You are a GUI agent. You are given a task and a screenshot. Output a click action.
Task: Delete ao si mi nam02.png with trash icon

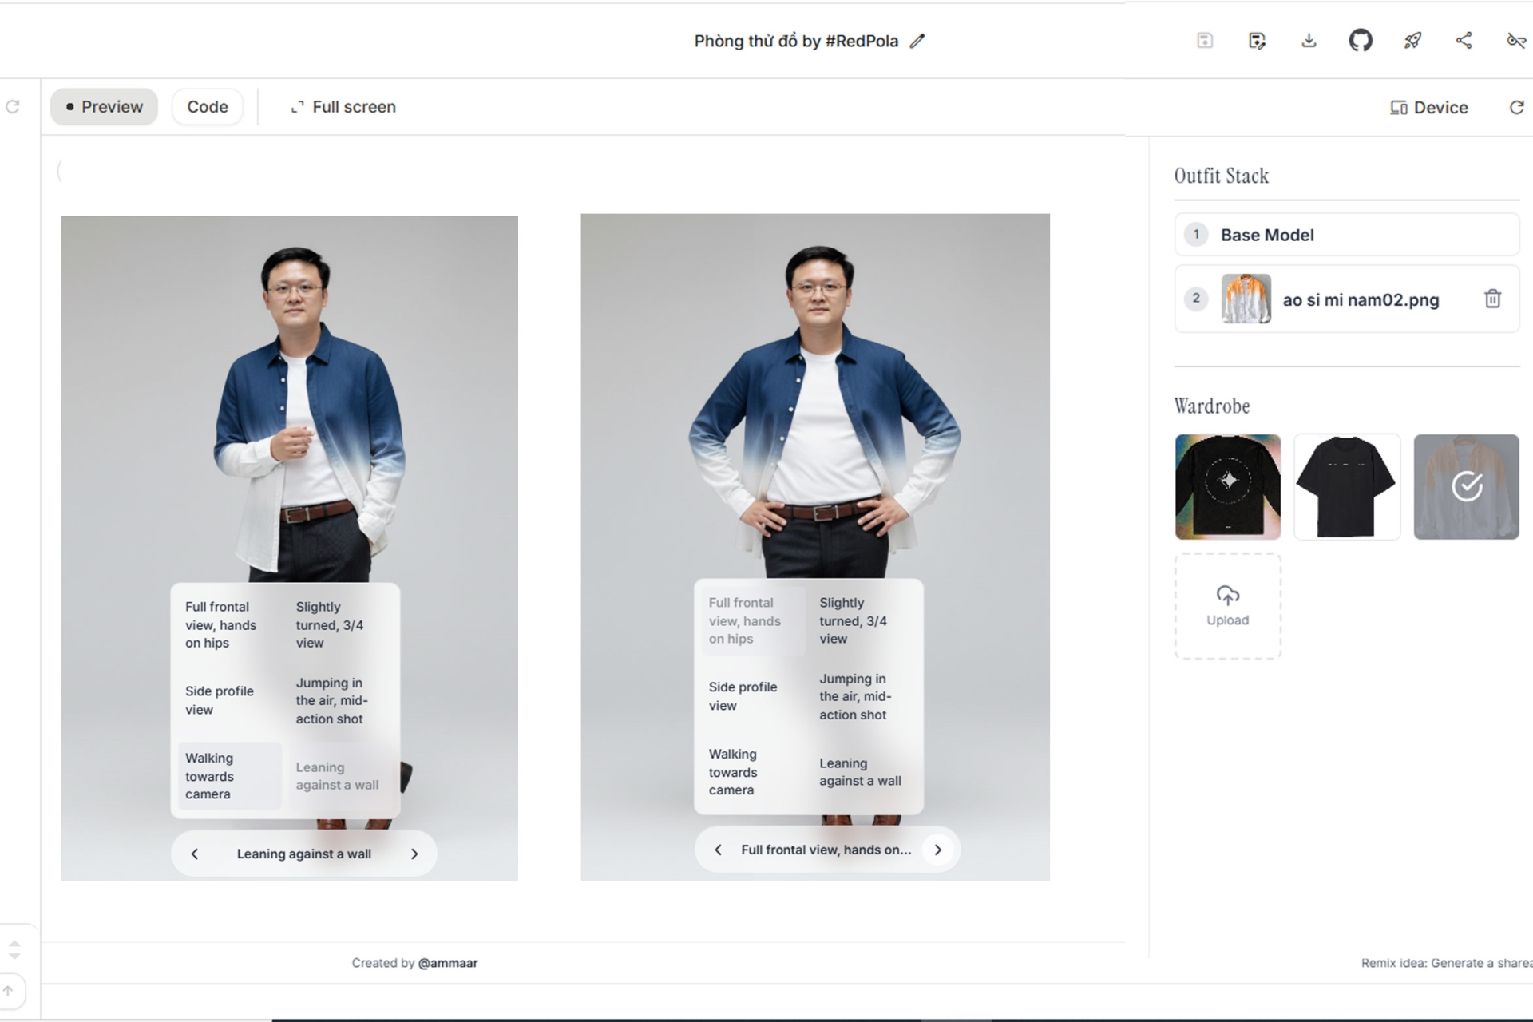1491,299
